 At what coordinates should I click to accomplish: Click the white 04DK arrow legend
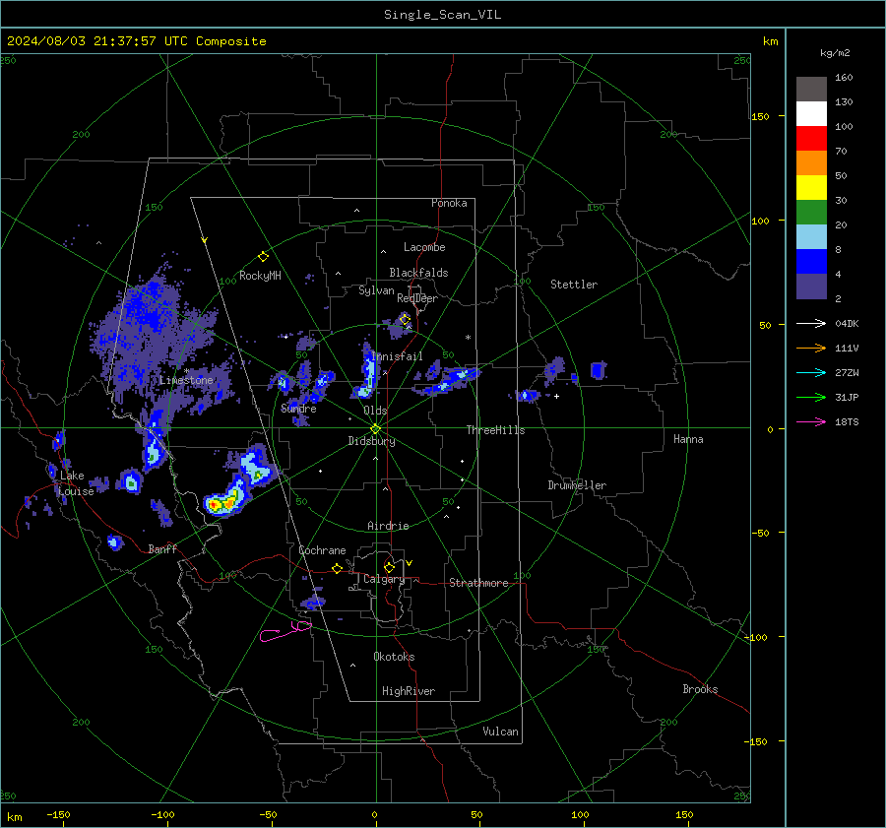coord(811,324)
